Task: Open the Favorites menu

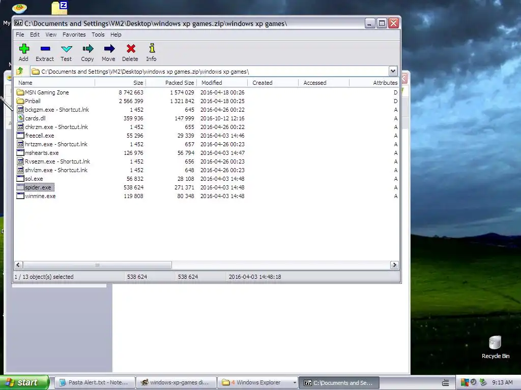Action: [x=74, y=35]
